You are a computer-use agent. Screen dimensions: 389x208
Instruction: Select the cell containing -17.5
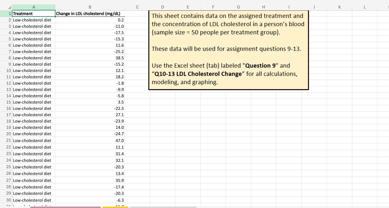pyautogui.click(x=90, y=33)
